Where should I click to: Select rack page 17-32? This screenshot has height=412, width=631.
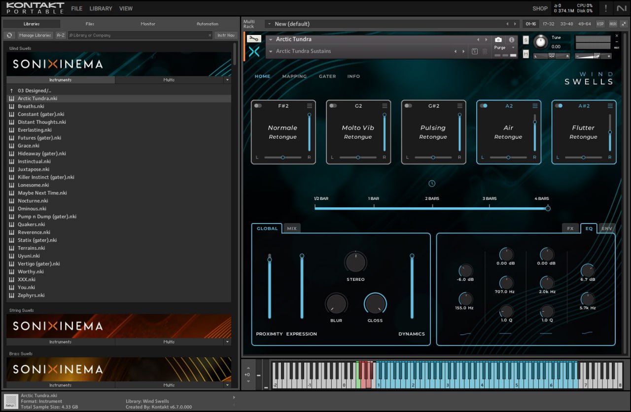coord(548,24)
